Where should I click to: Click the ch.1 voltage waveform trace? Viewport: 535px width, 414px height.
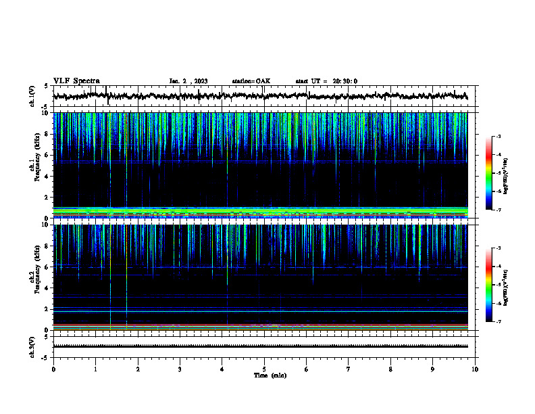coord(260,96)
